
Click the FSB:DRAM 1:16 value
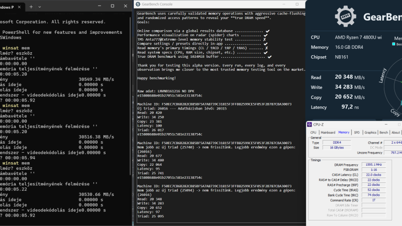point(373,170)
